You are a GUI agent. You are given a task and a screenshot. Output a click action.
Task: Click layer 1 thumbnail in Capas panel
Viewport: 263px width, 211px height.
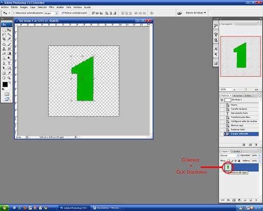(x=228, y=167)
